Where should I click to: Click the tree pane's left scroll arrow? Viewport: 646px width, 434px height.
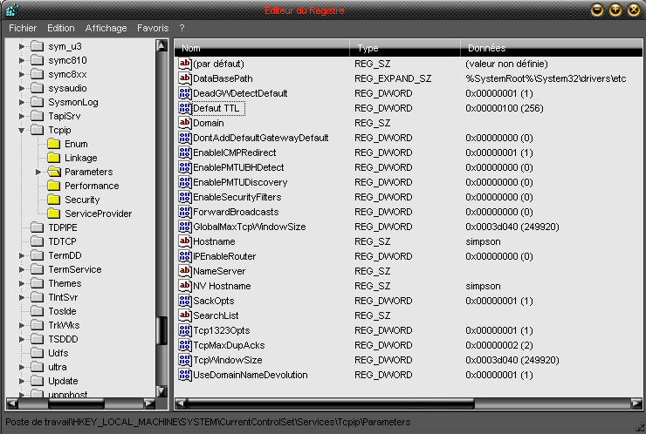(x=12, y=403)
